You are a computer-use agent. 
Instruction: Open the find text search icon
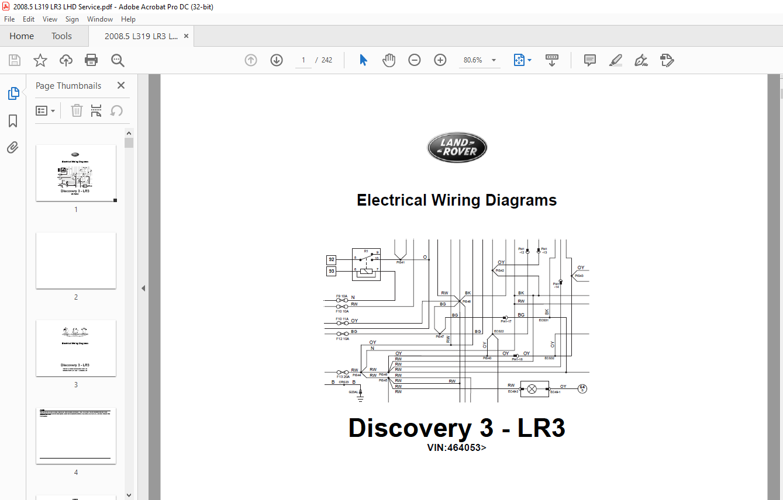pyautogui.click(x=118, y=60)
